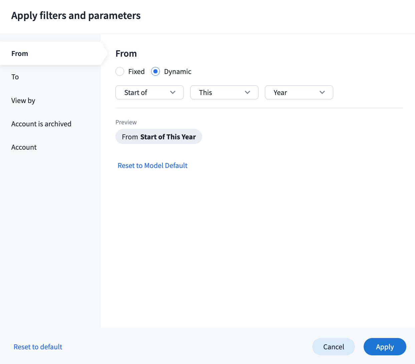Go to the Account filter tab
The width and height of the screenshot is (415, 364).
tap(50, 147)
